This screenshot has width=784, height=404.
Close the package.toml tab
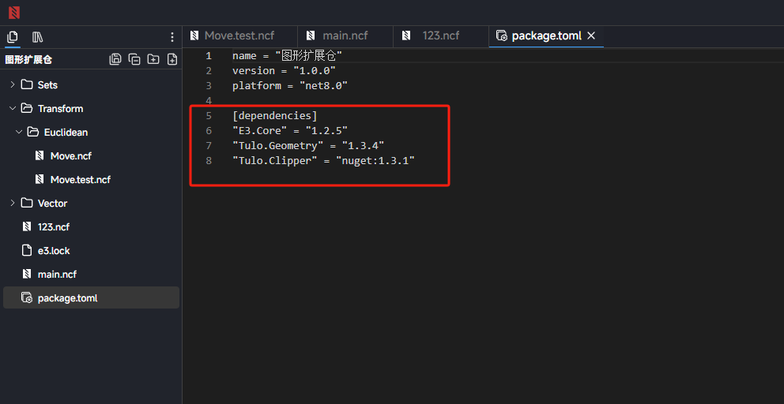click(591, 36)
